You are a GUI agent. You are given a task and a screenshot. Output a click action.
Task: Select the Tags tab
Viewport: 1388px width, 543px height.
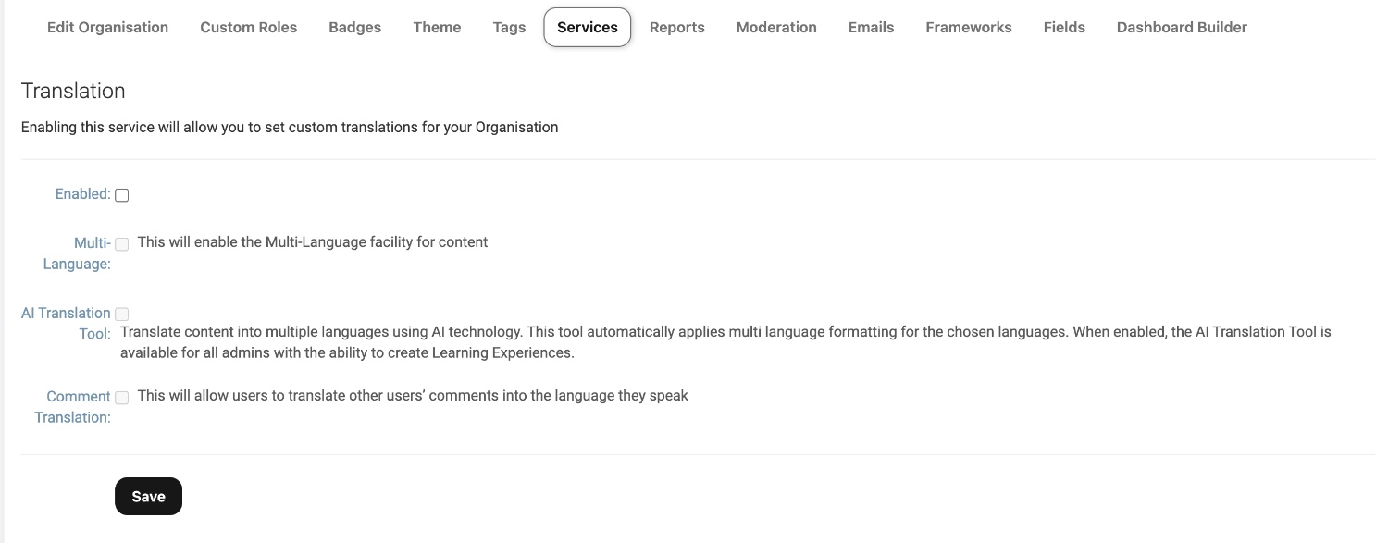coord(509,27)
